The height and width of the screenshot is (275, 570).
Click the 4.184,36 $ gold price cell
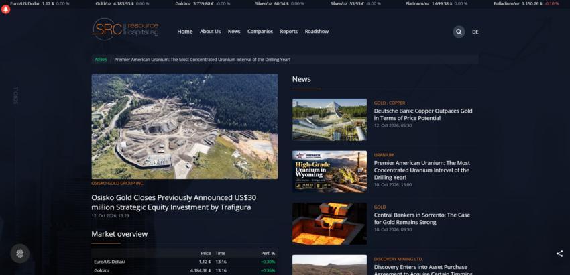(x=201, y=270)
